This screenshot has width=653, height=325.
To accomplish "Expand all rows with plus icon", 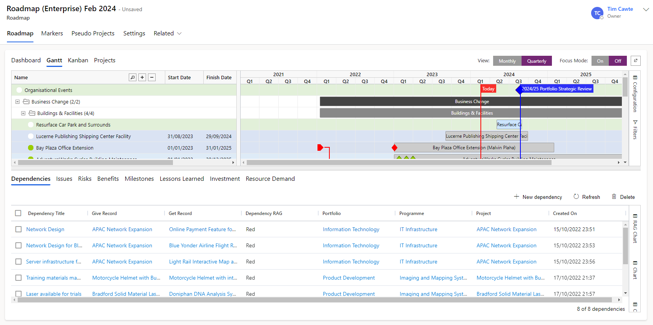I will (142, 77).
